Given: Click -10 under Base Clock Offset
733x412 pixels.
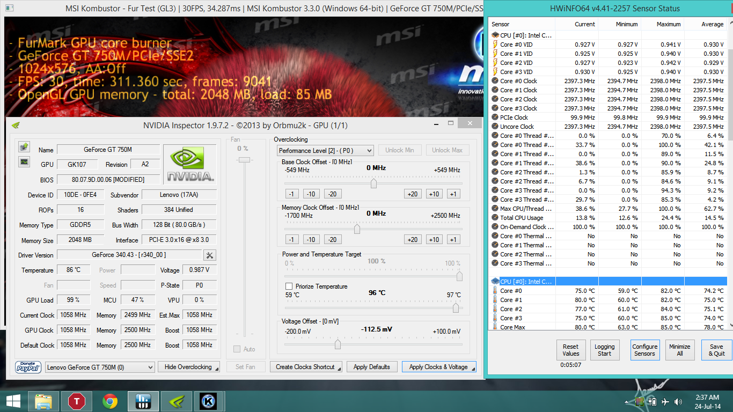Looking at the screenshot, I should pyautogui.click(x=311, y=194).
